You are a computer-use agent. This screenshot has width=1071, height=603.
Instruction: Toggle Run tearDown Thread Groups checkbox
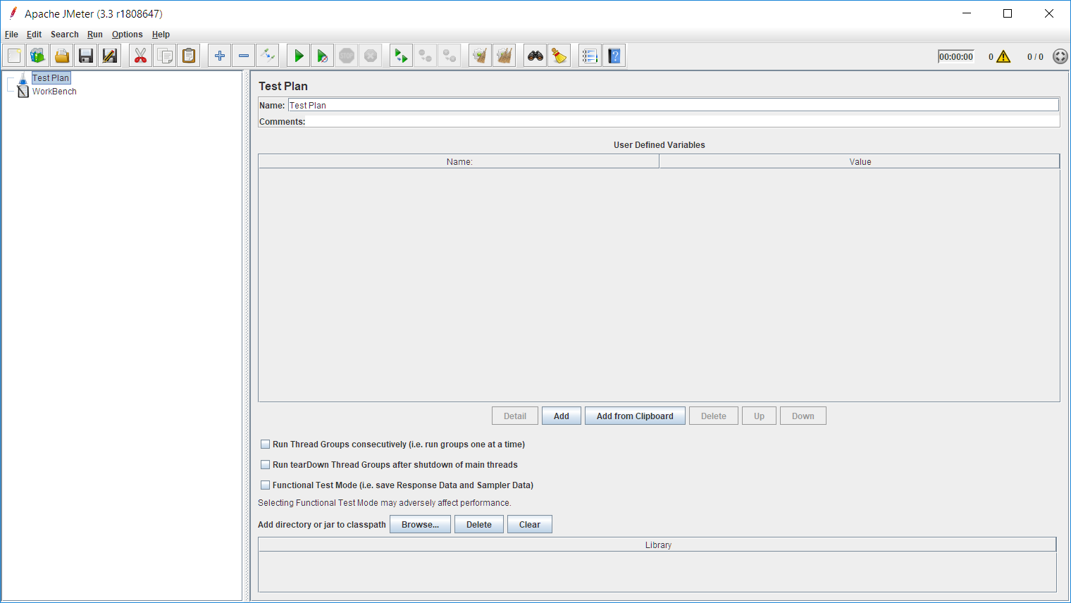click(x=266, y=465)
